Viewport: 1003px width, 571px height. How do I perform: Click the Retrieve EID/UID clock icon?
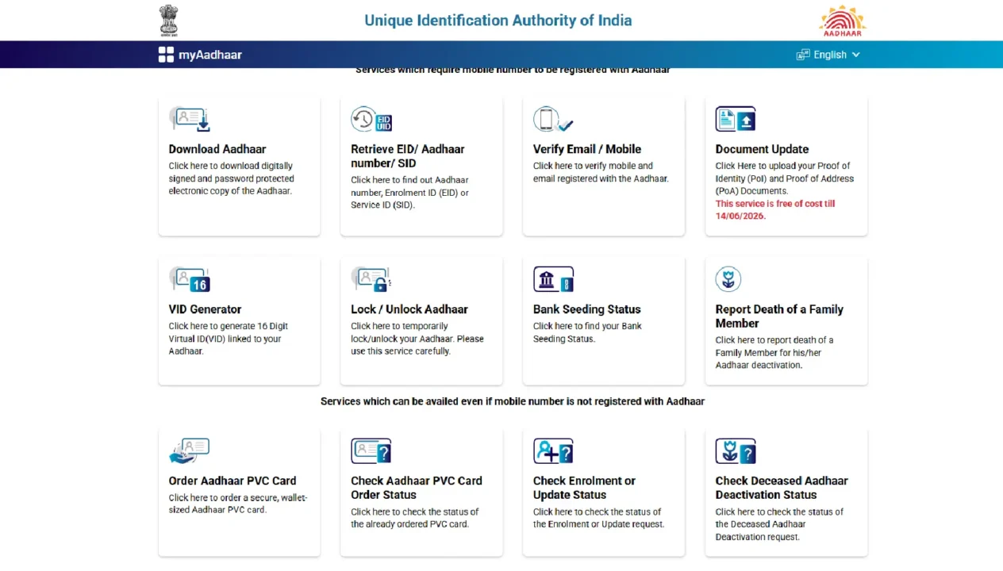coord(371,120)
